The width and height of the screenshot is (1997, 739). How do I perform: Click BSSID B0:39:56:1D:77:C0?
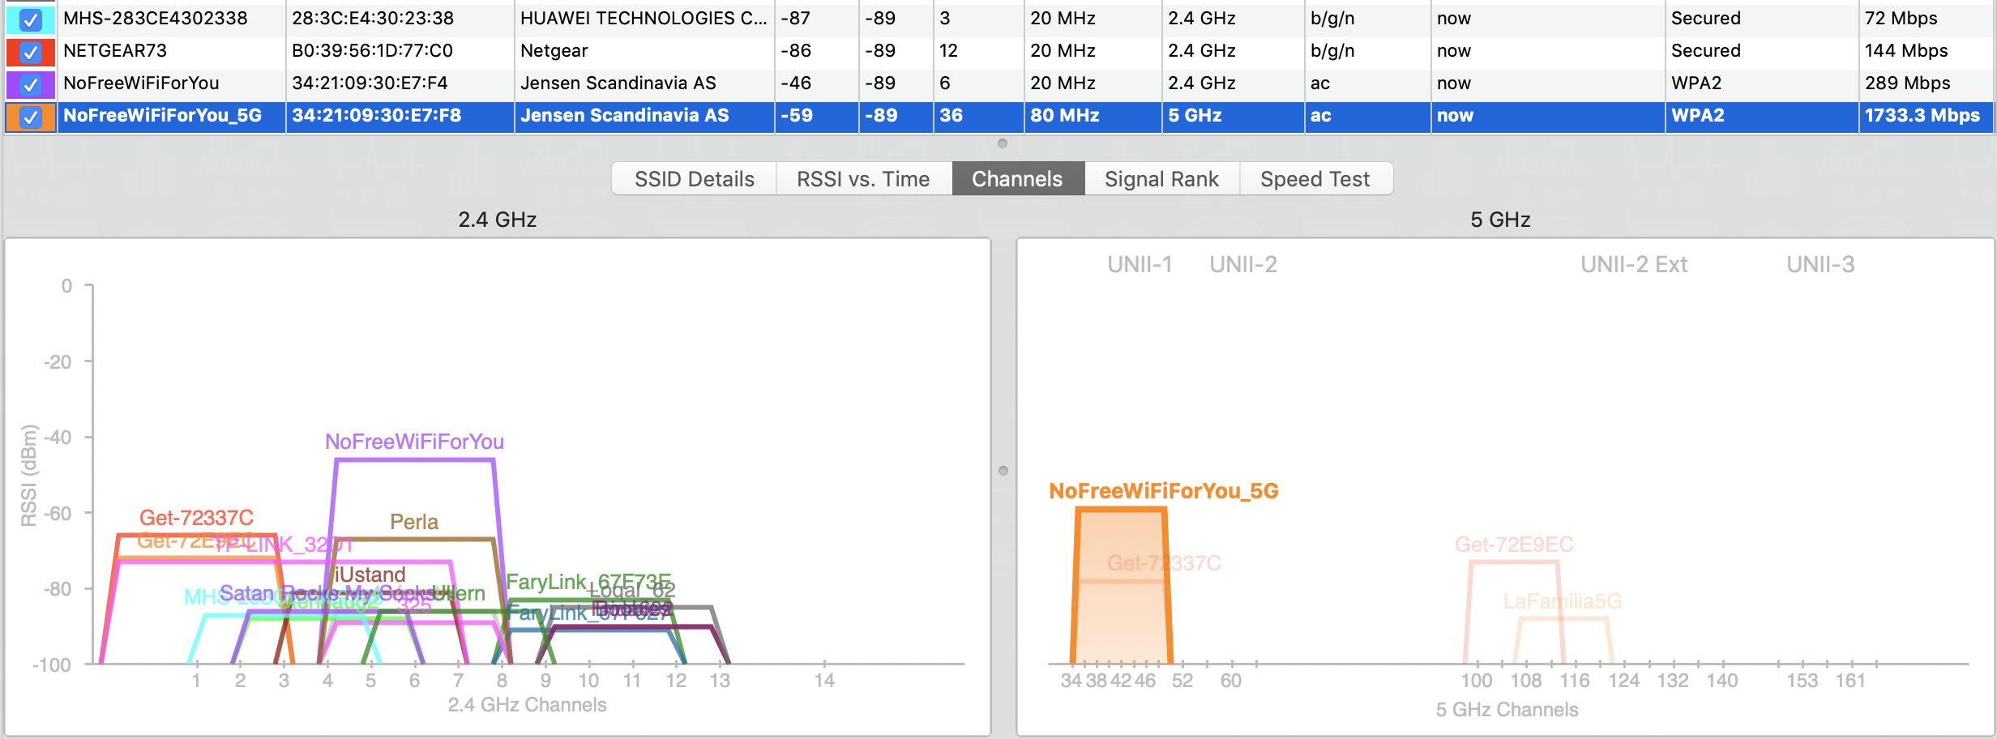372,50
